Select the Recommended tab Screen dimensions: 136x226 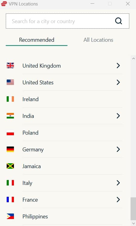(37, 40)
